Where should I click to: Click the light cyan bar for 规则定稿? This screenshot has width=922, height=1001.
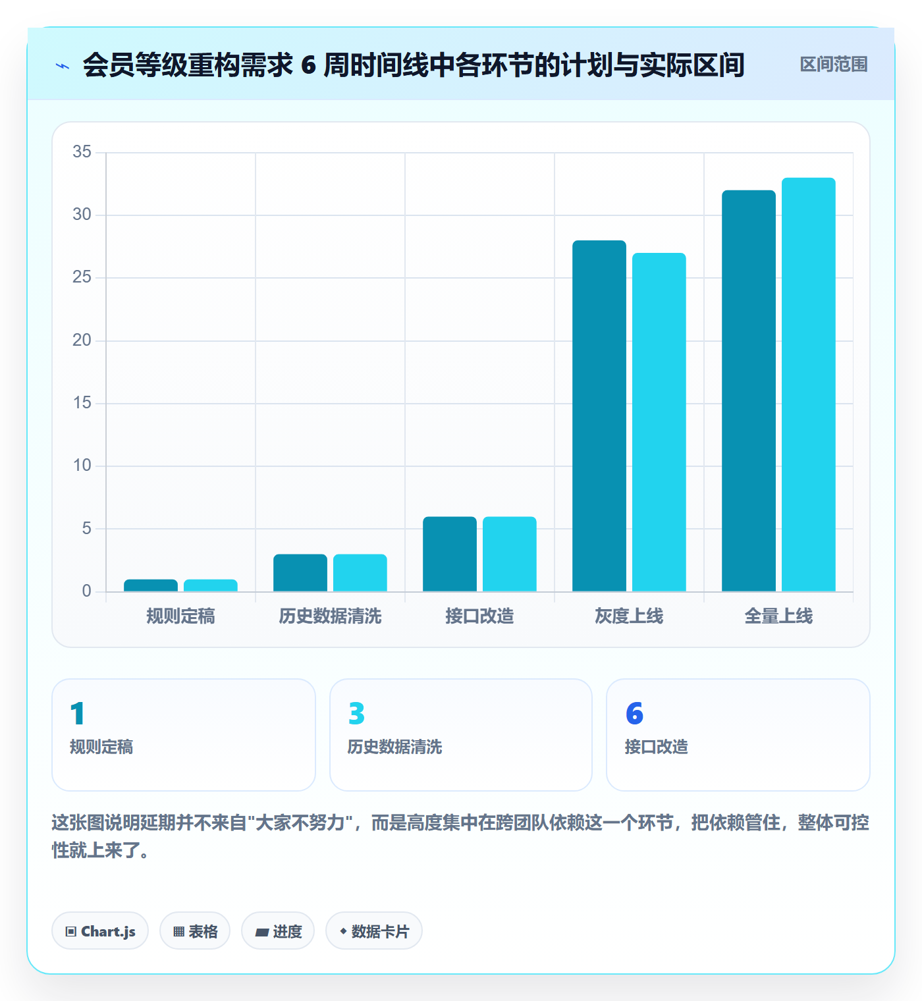coord(211,585)
